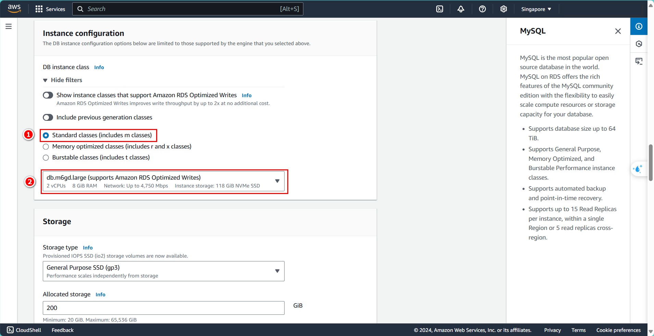Toggle Include previous generation classes
The height and width of the screenshot is (336, 654).
point(48,117)
